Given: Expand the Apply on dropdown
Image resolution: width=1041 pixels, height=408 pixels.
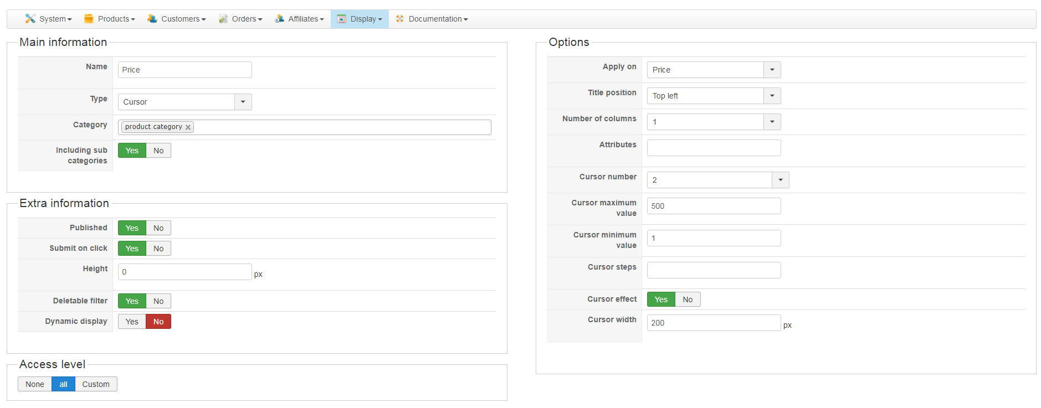Looking at the screenshot, I should [772, 70].
